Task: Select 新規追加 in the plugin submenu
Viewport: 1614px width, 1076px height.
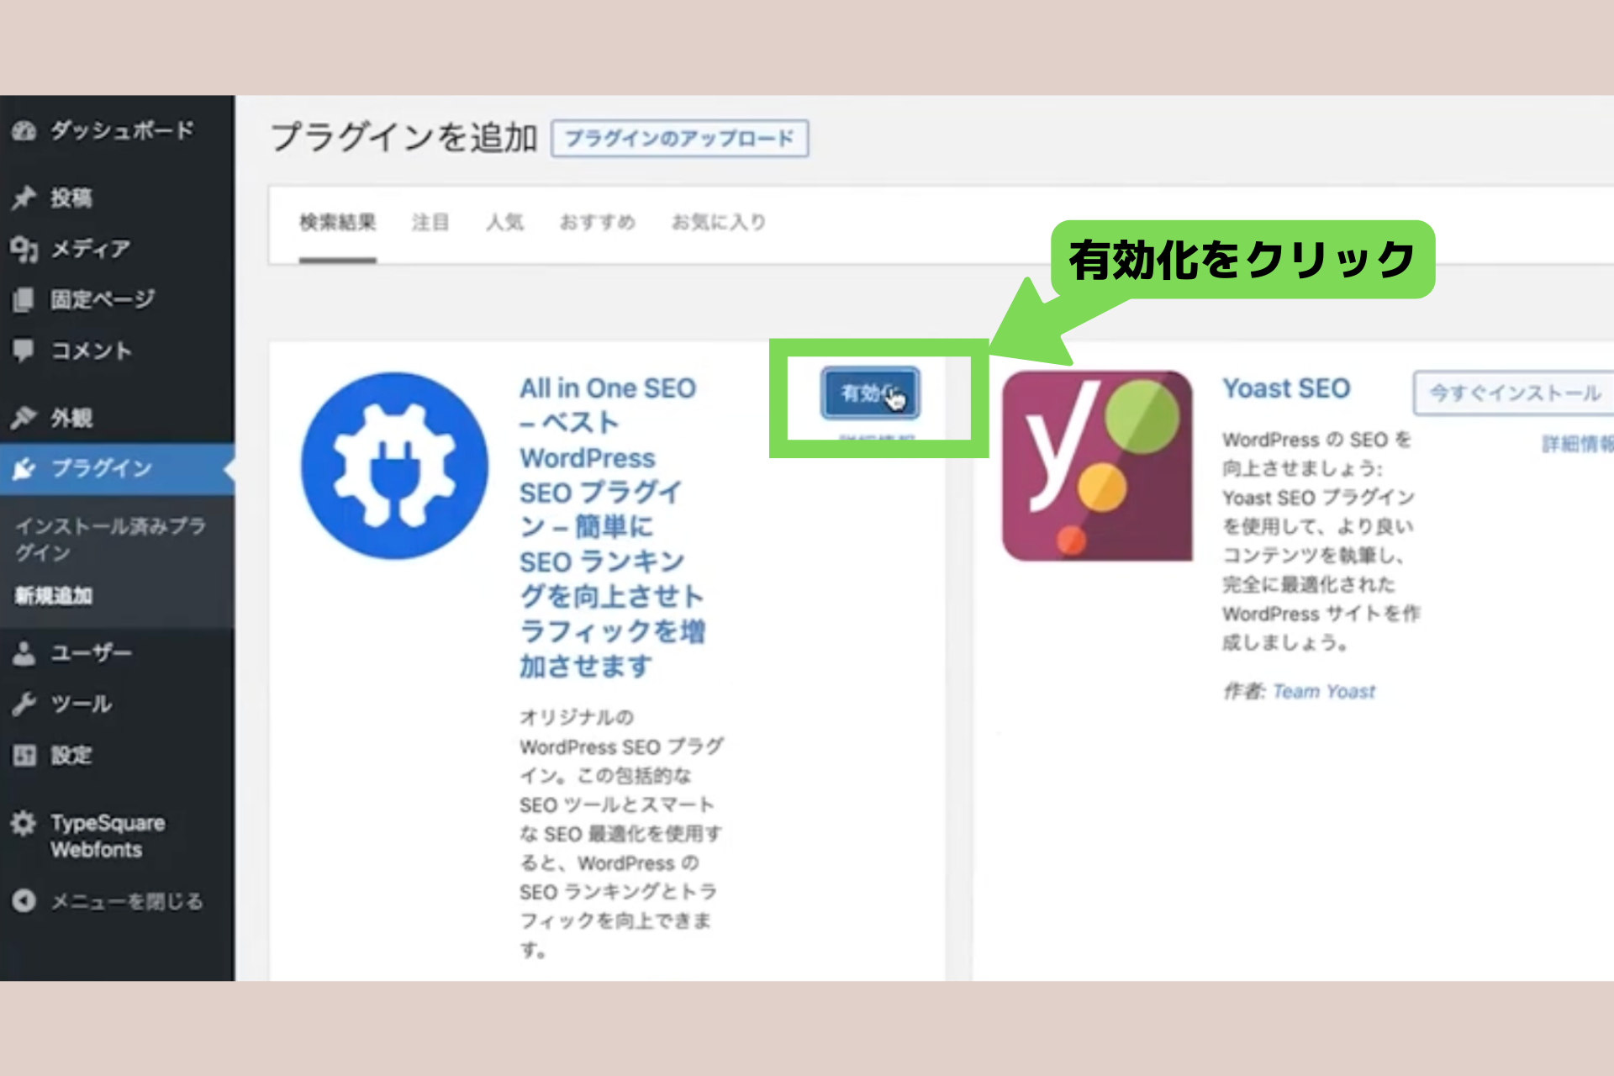Action: [54, 596]
